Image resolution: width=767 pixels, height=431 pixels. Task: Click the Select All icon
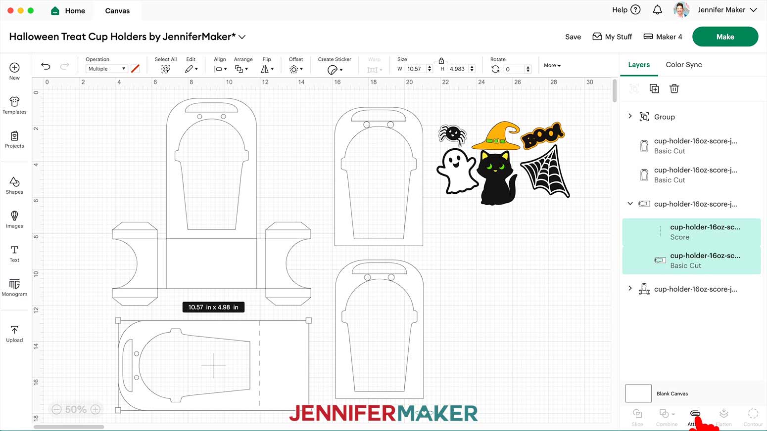click(x=166, y=69)
